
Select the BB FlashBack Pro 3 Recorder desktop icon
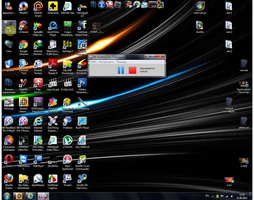[x=23, y=124]
